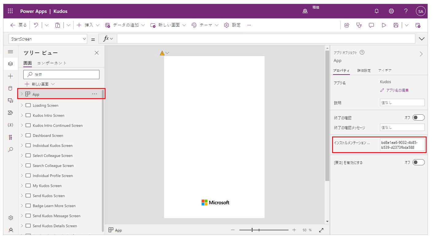Switch to the アイデア tab
The image size is (434, 238).
[385, 71]
